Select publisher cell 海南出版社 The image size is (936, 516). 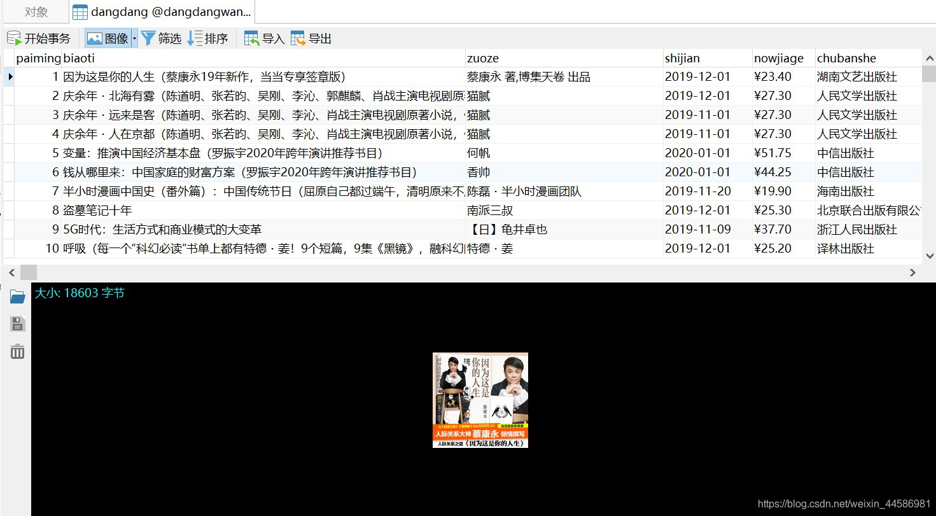pyautogui.click(x=869, y=192)
